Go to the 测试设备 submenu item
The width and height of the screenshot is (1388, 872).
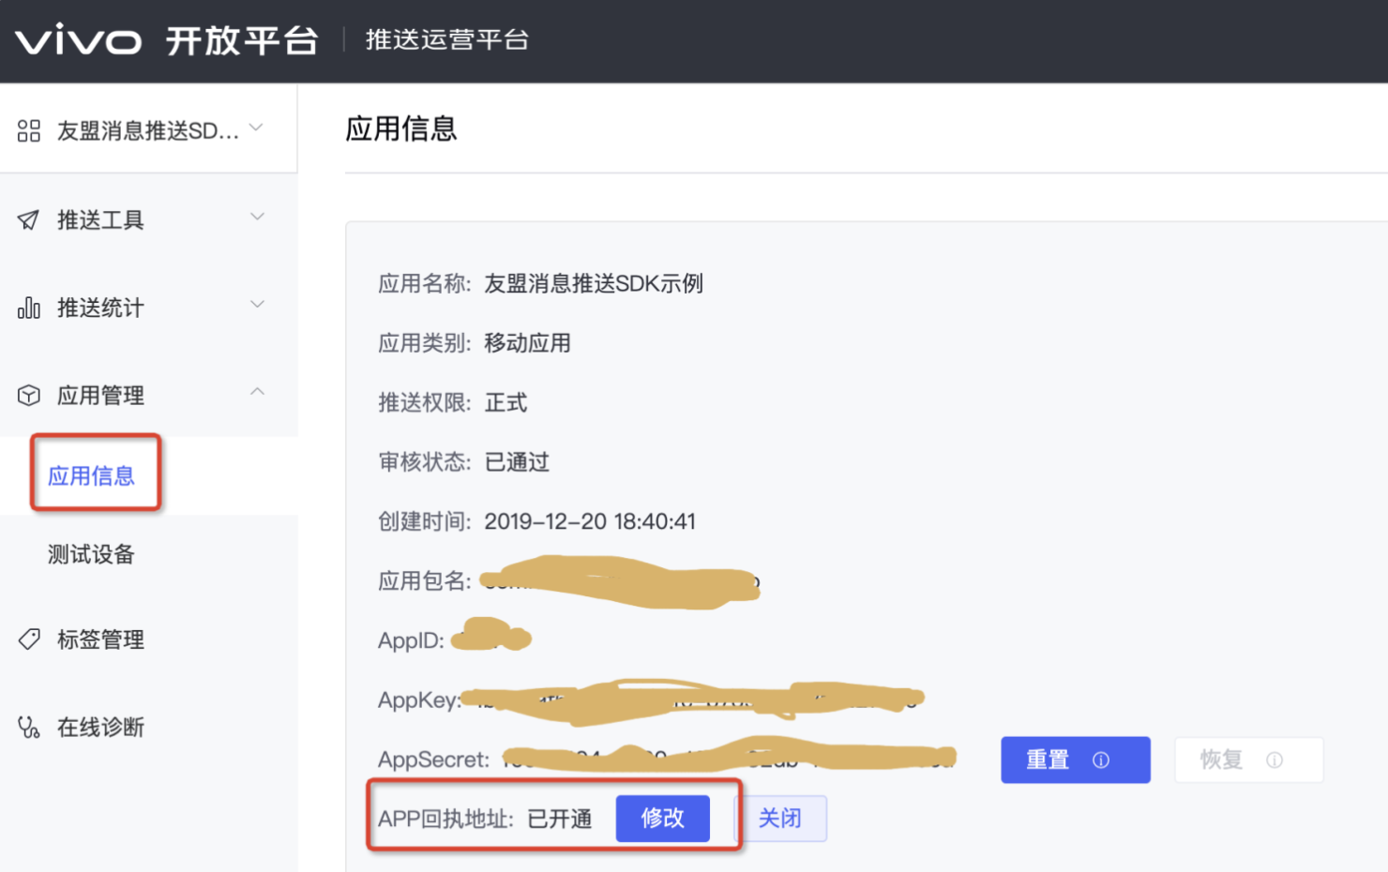tap(92, 554)
